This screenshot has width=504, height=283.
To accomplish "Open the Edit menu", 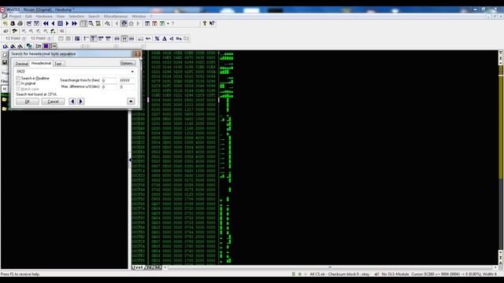I will click(28, 16).
